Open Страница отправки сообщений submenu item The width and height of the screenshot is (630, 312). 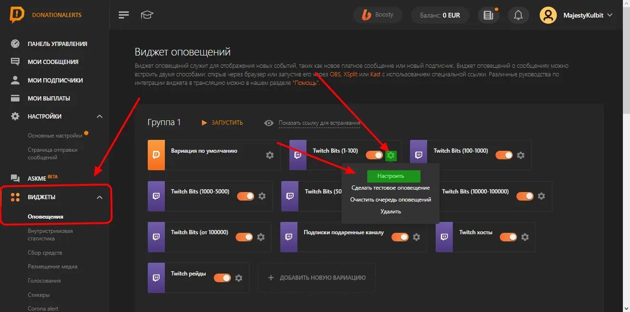pyautogui.click(x=52, y=153)
